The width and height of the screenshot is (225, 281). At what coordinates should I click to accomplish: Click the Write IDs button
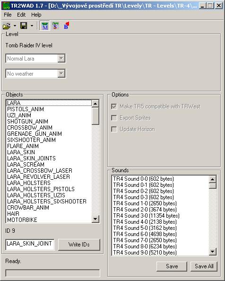pos(79,245)
